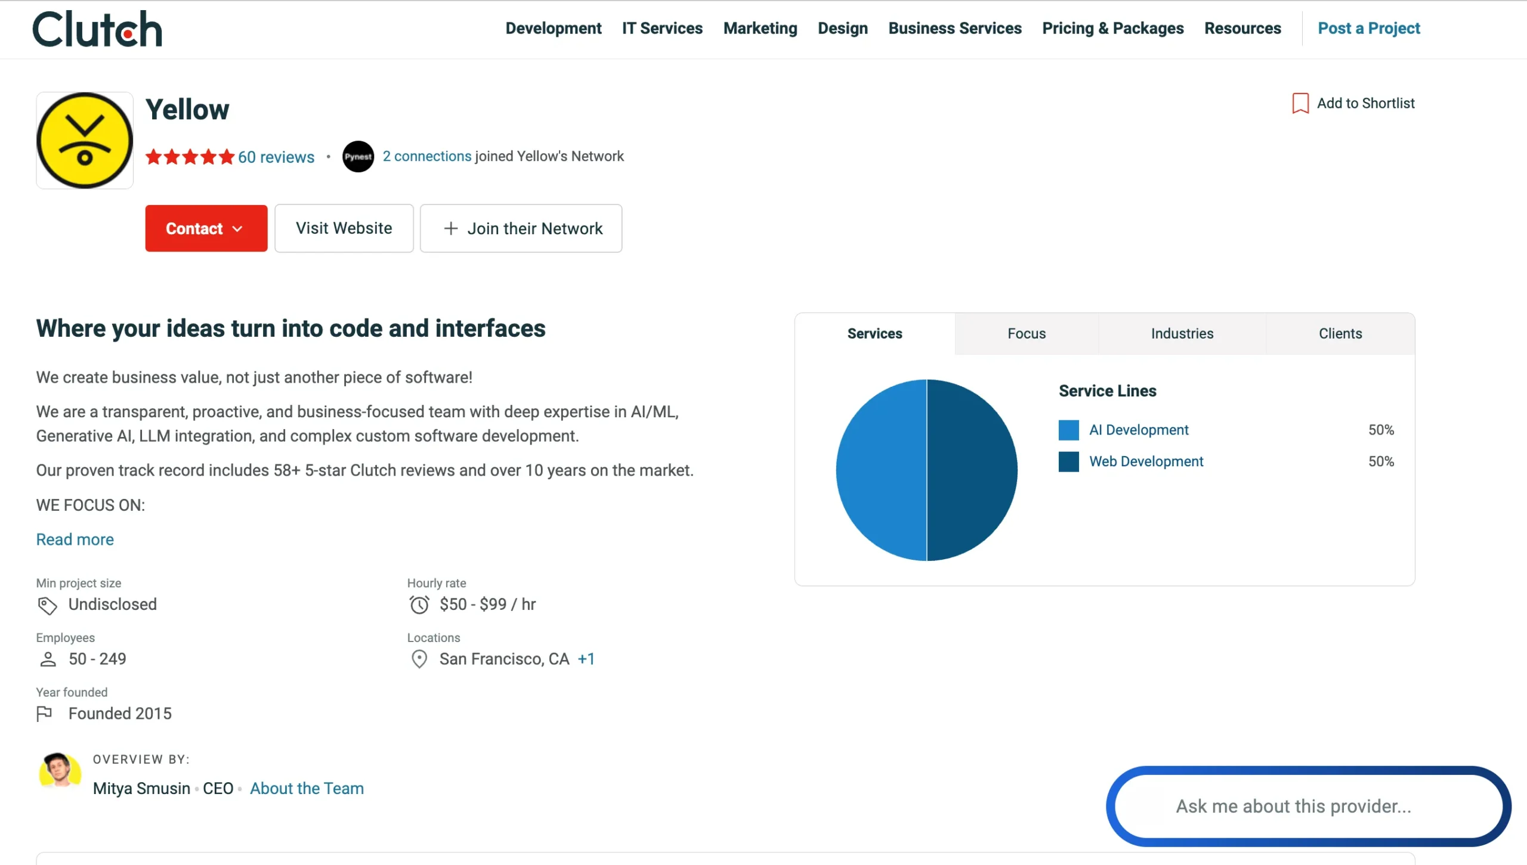This screenshot has height=865, width=1527.
Task: Click Yellow's smiley company logo
Action: 84,140
